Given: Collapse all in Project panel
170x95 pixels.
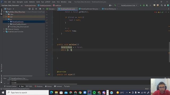Looking at the screenshot, I should tap(36, 9).
